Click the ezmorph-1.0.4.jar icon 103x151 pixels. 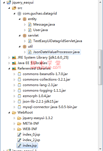[19, 96]
